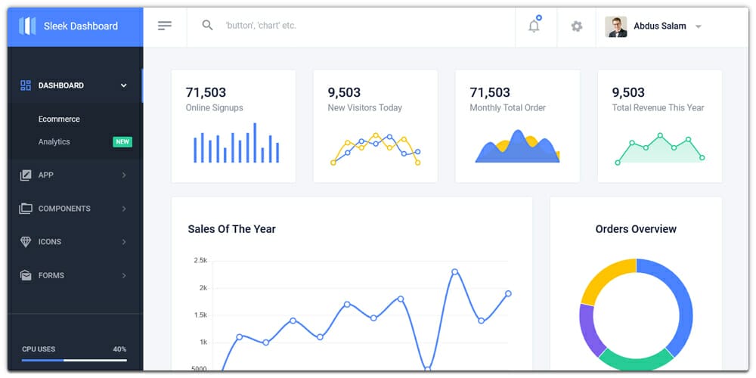The image size is (756, 378).
Task: Expand the Components submenu arrow
Action: point(124,209)
